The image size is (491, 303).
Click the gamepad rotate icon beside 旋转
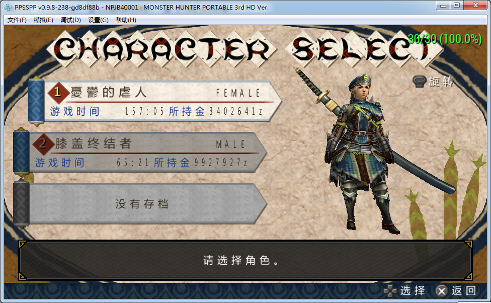(x=419, y=82)
